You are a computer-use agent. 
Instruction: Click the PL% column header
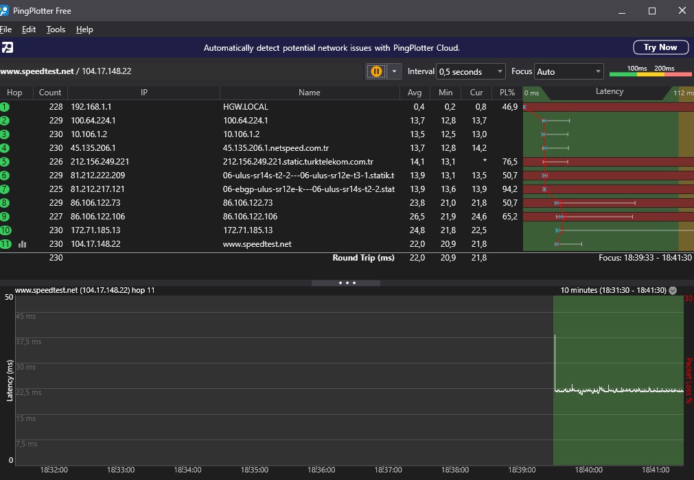click(507, 93)
